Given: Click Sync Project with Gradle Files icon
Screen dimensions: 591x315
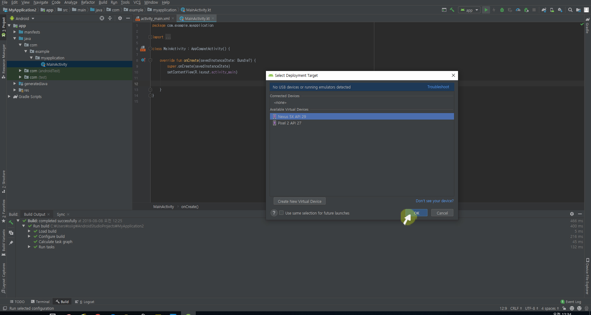Looking at the screenshot, I should pyautogui.click(x=544, y=10).
